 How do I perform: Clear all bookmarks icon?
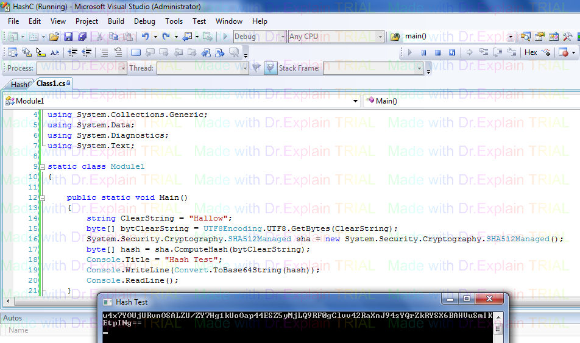[x=234, y=52]
